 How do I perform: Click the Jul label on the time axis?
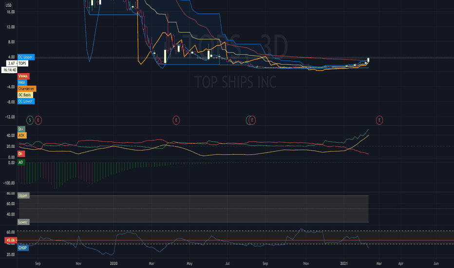coord(227,263)
